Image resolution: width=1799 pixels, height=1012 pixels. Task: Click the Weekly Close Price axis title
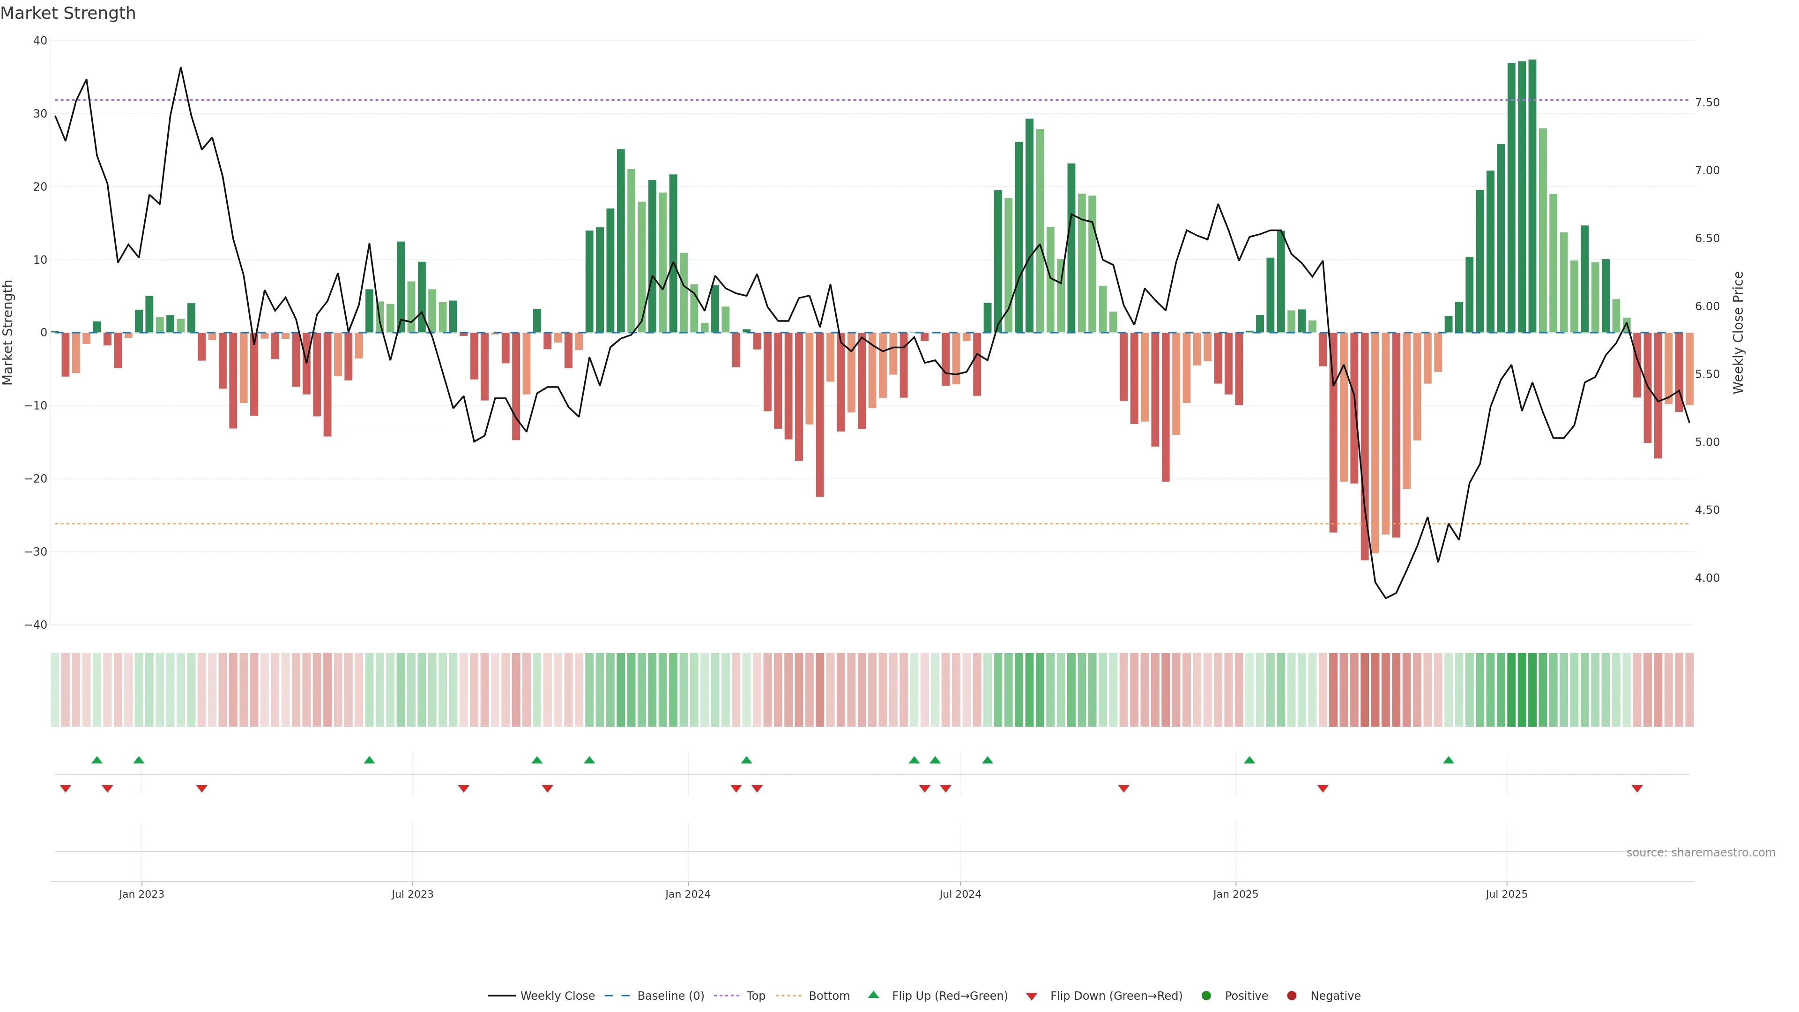pos(1738,333)
